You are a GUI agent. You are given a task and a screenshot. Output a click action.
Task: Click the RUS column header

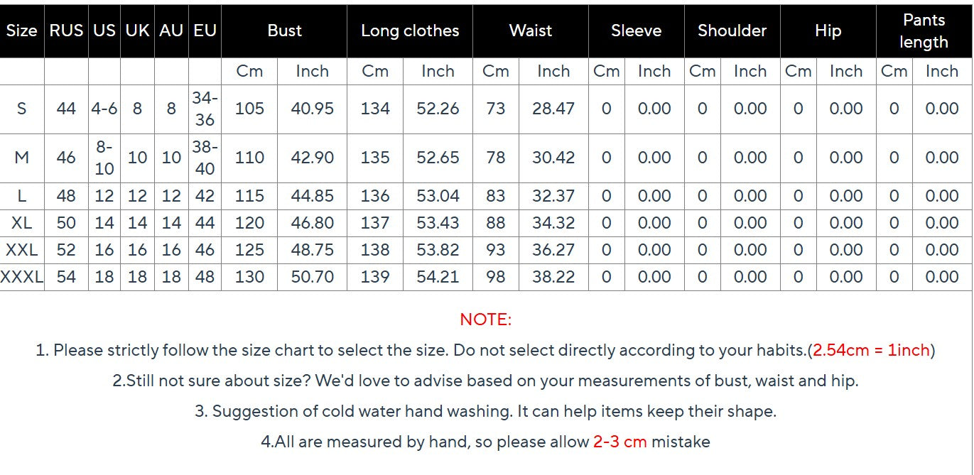click(66, 31)
